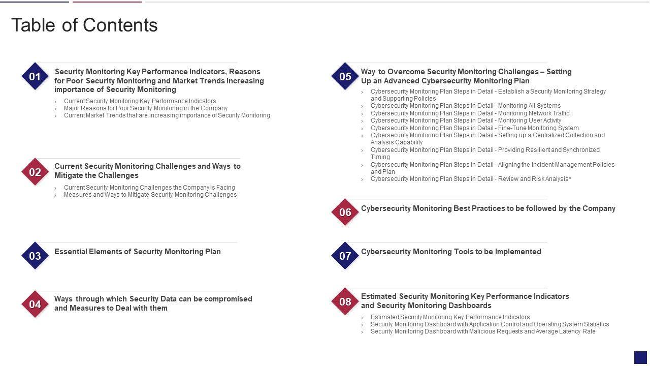The height and width of the screenshot is (366, 650).
Task: Select the blue diamond numbered 03
Action: pos(35,256)
